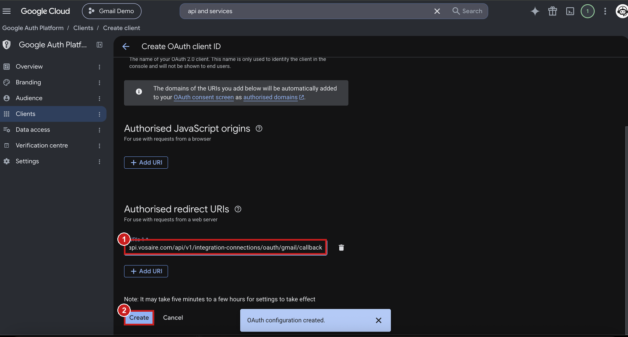Collapse the side navigation panel

(99, 45)
